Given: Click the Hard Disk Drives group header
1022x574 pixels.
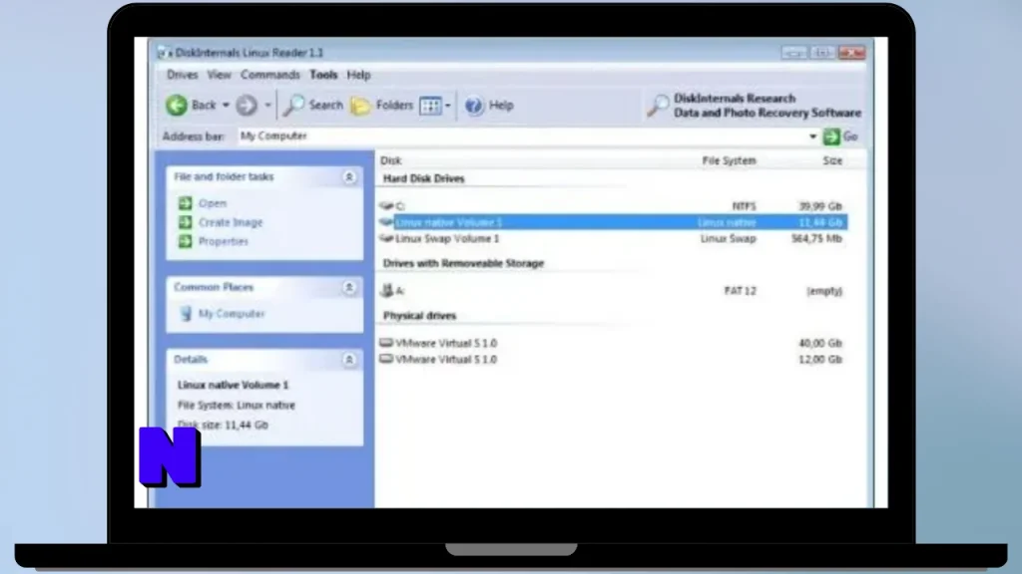Looking at the screenshot, I should (x=423, y=178).
